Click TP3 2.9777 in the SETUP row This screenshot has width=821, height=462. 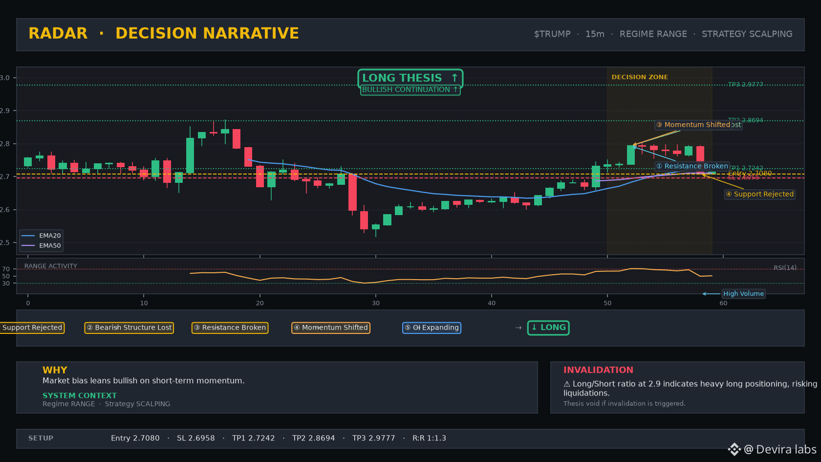click(374, 439)
